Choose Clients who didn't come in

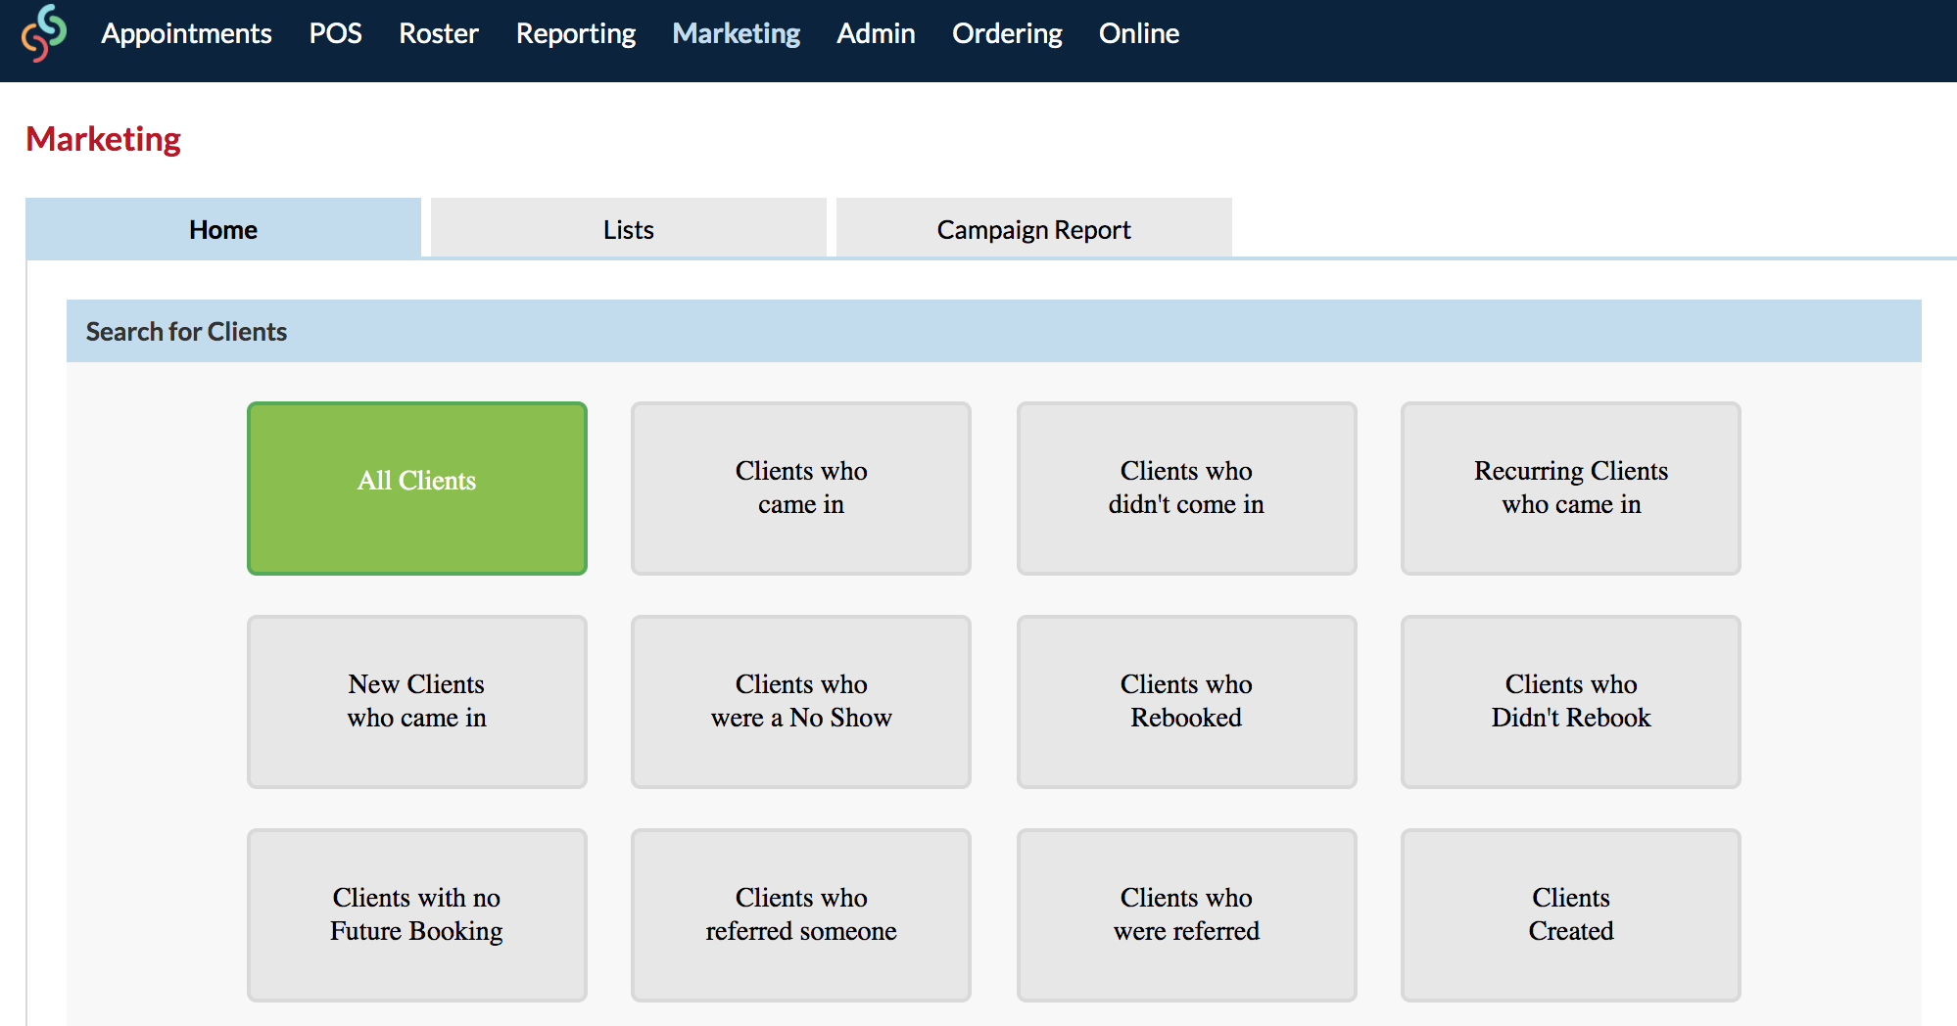pyautogui.click(x=1187, y=489)
